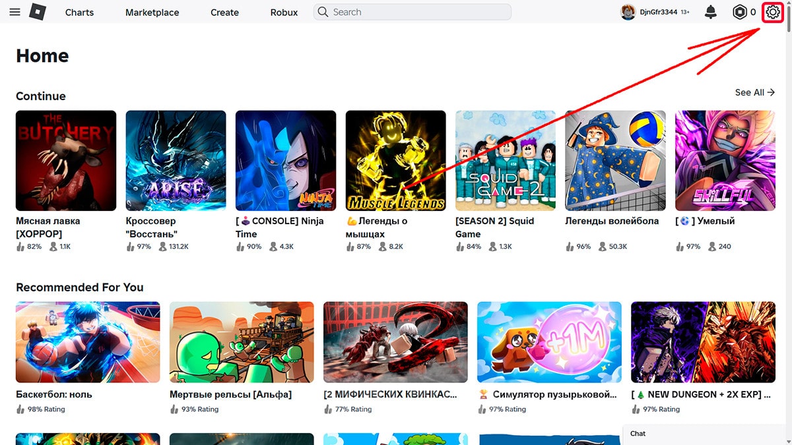792x445 pixels.
Task: Click the Search input field
Action: (x=412, y=12)
